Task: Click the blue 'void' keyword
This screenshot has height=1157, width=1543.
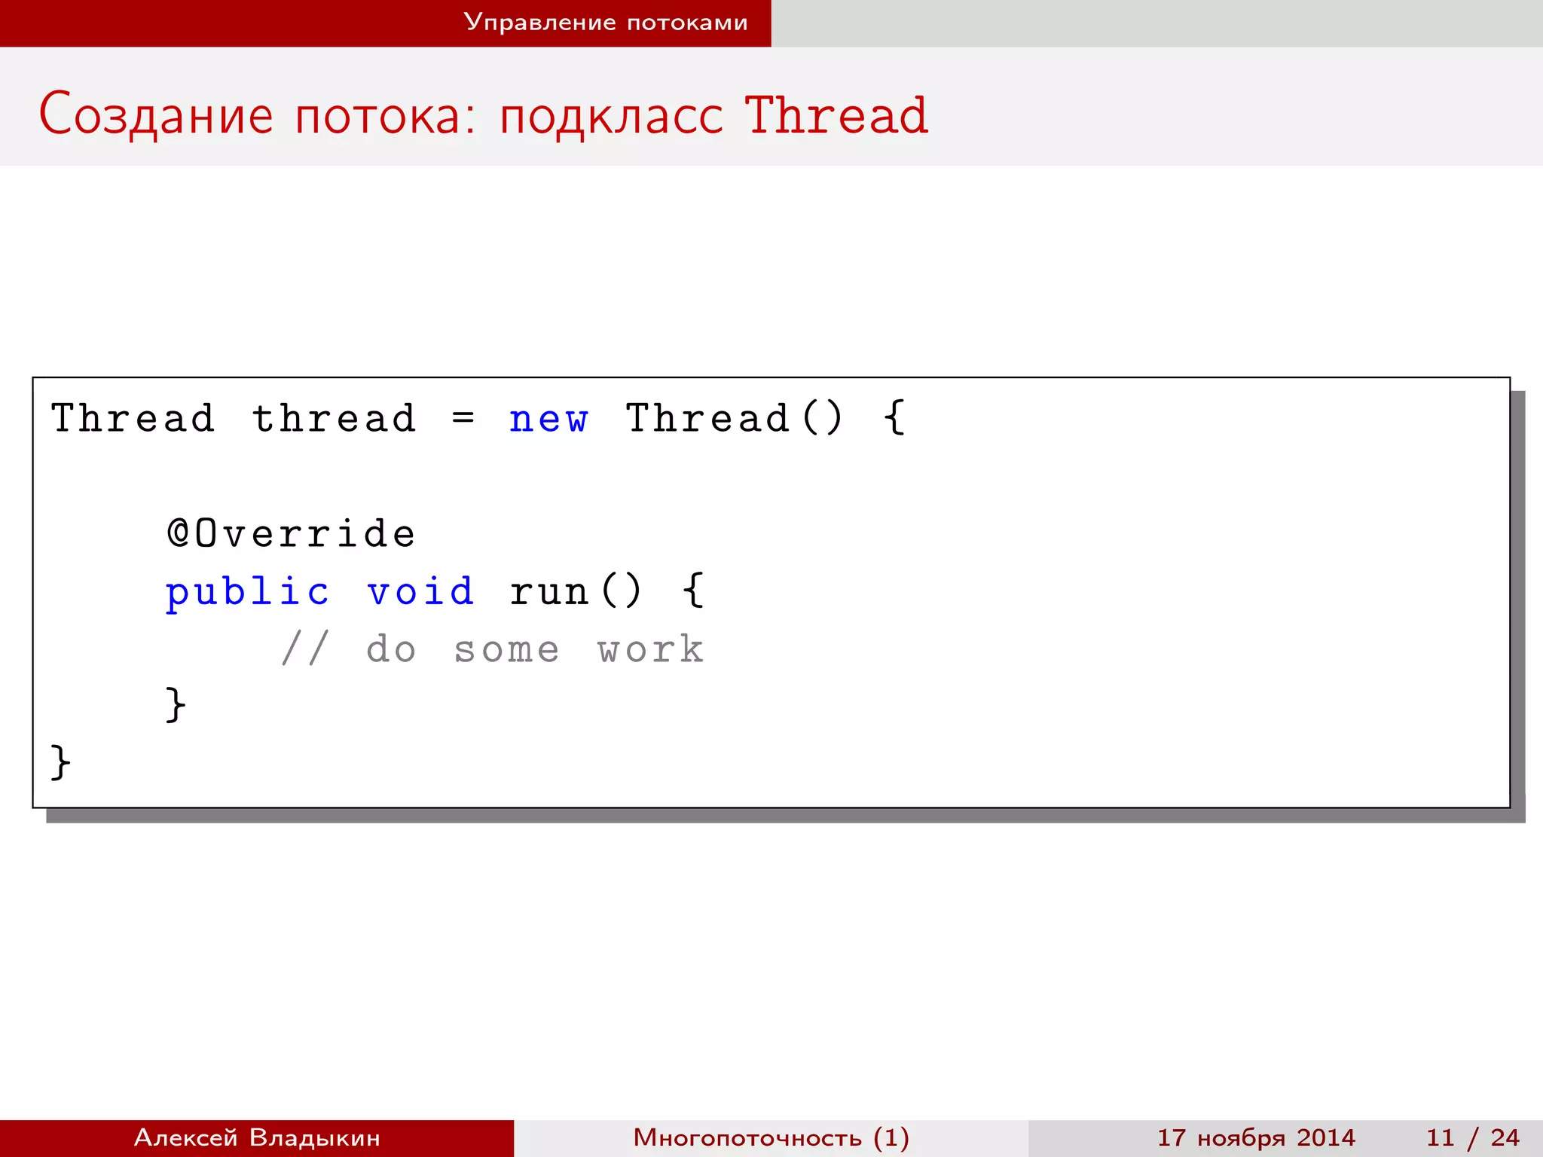Action: point(420,592)
